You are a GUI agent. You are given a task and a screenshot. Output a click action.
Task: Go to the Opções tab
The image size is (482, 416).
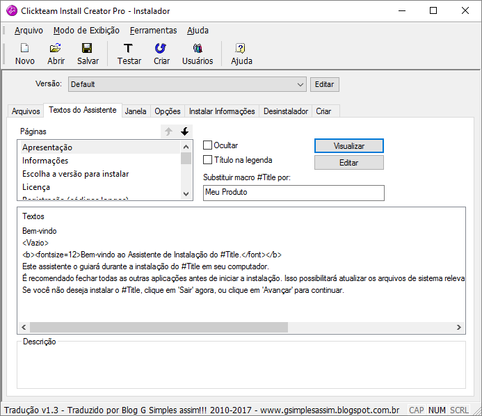[x=168, y=111]
